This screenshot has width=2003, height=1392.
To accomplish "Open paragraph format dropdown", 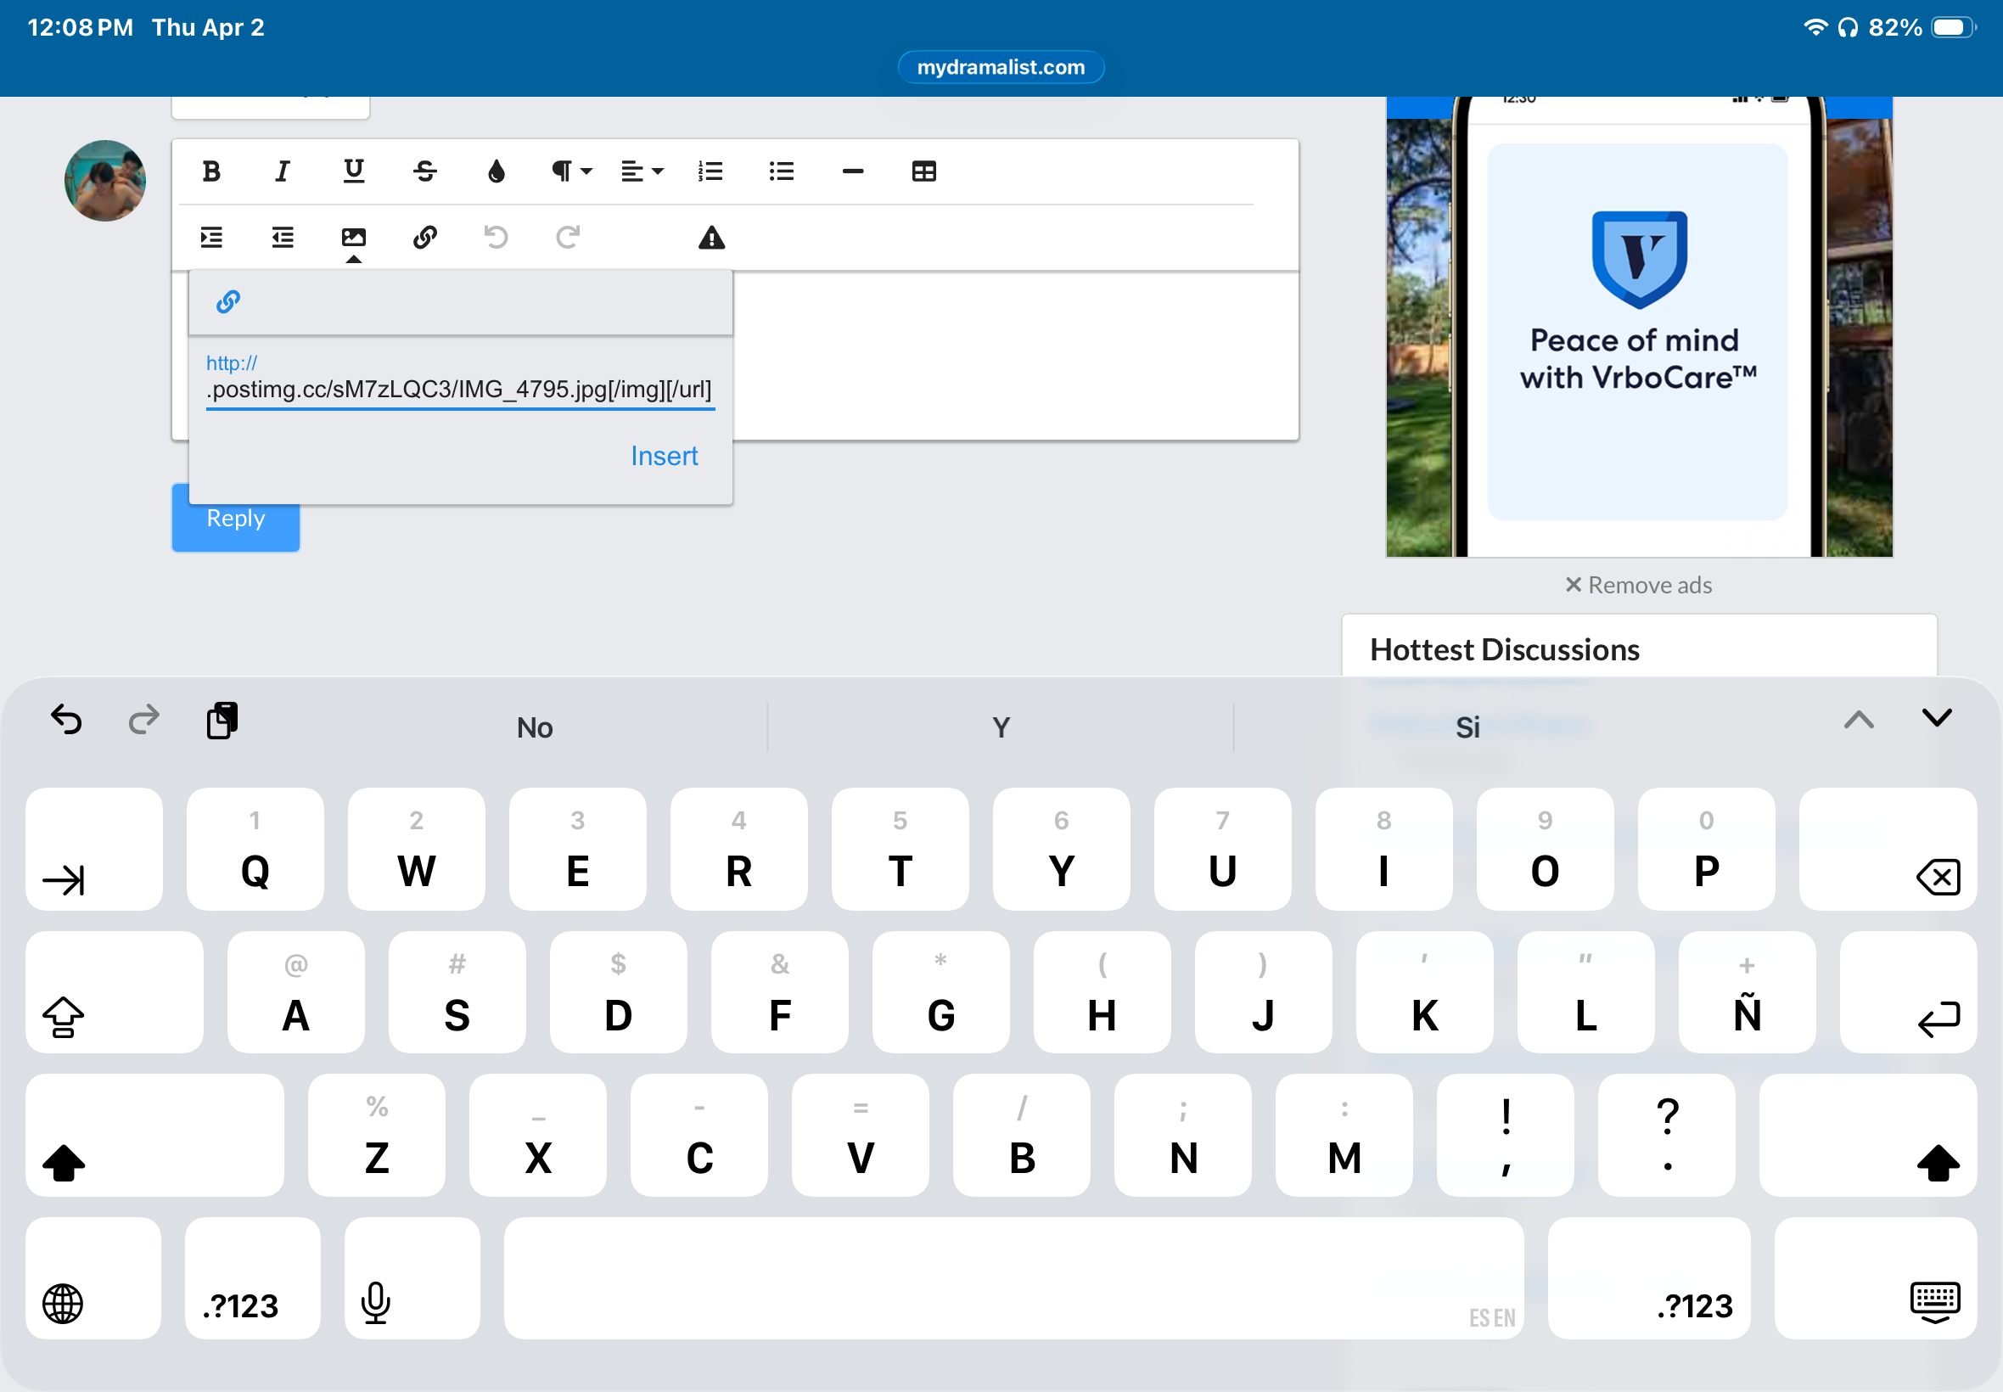I will pos(570,171).
